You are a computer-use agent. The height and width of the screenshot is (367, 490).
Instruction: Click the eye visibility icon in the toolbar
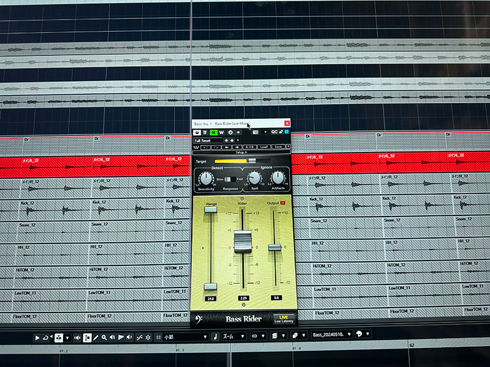255,336
